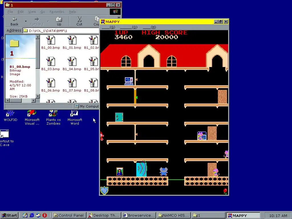The height and width of the screenshot is (219, 292).
Task: Click the 10:17 AM system clock
Action: (278, 216)
